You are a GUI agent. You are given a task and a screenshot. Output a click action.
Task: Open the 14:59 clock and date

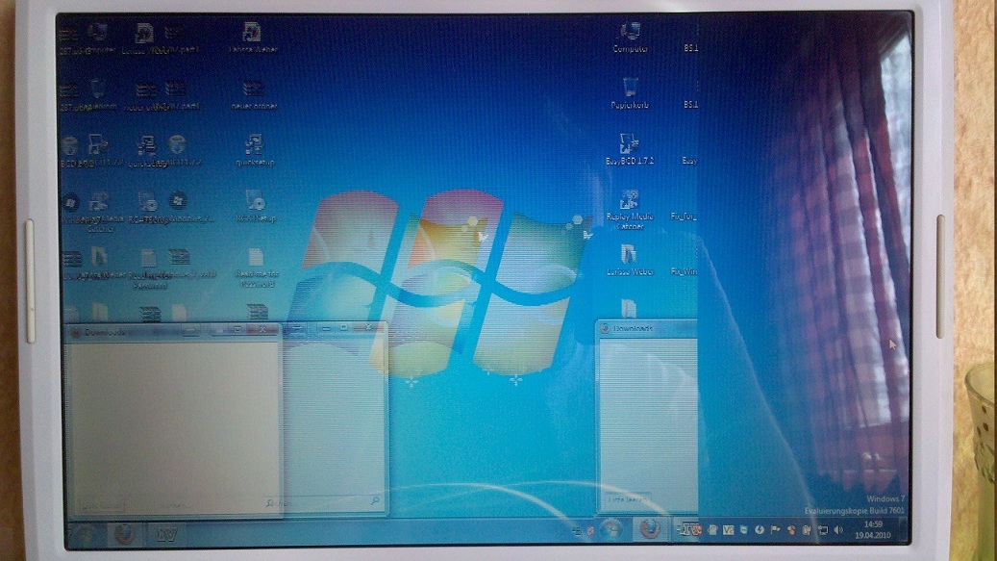point(872,529)
